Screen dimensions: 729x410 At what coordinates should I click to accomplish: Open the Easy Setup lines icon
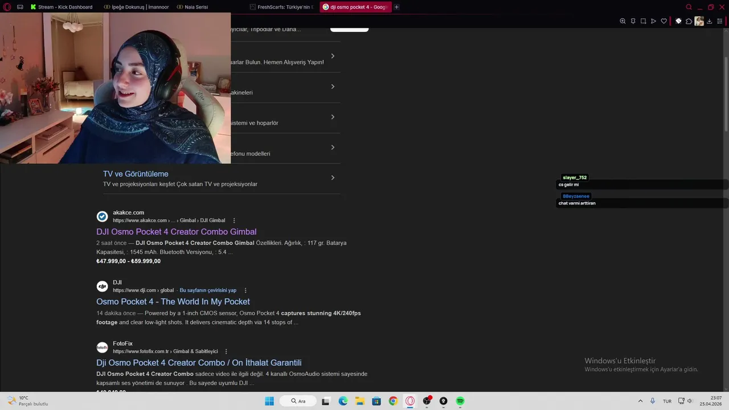coord(720,21)
